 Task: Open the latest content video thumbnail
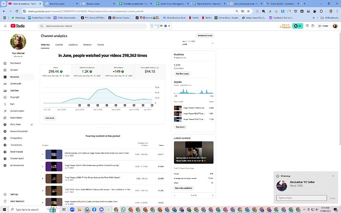(194, 152)
